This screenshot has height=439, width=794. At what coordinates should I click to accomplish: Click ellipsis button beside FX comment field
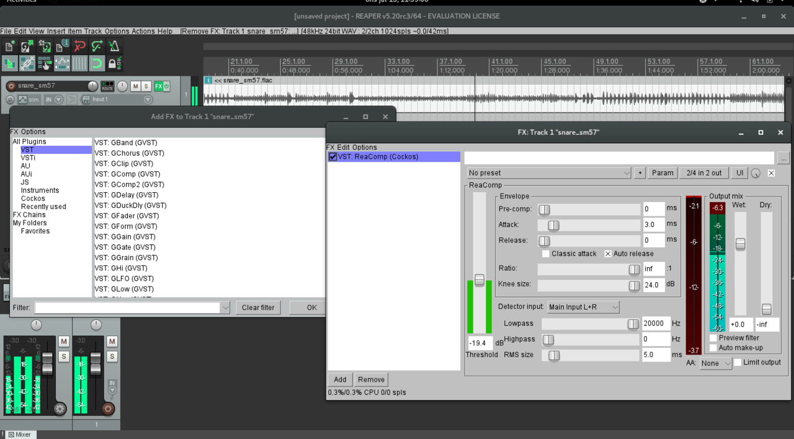[x=783, y=157]
